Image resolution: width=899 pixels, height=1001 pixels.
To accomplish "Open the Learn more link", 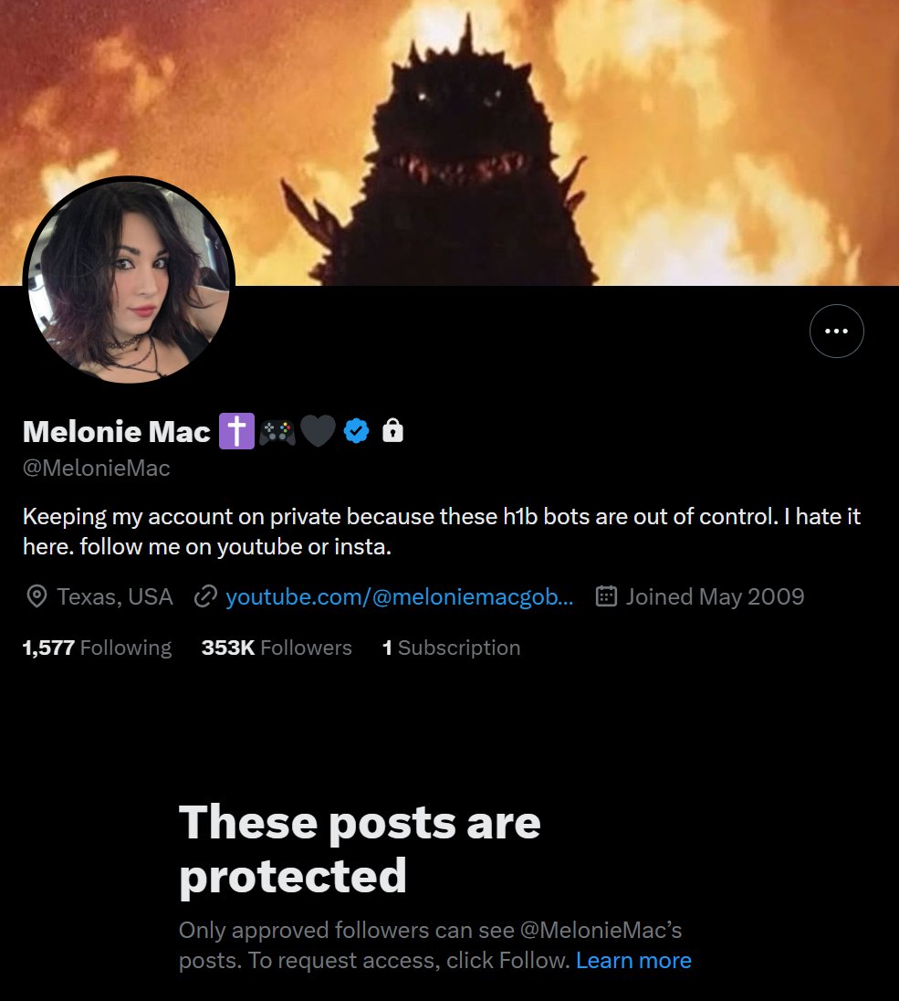I will [633, 960].
